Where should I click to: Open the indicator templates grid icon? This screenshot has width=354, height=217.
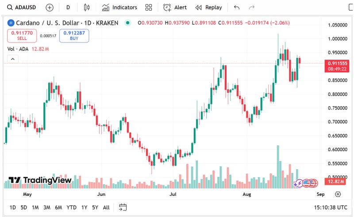pyautogui.click(x=149, y=8)
